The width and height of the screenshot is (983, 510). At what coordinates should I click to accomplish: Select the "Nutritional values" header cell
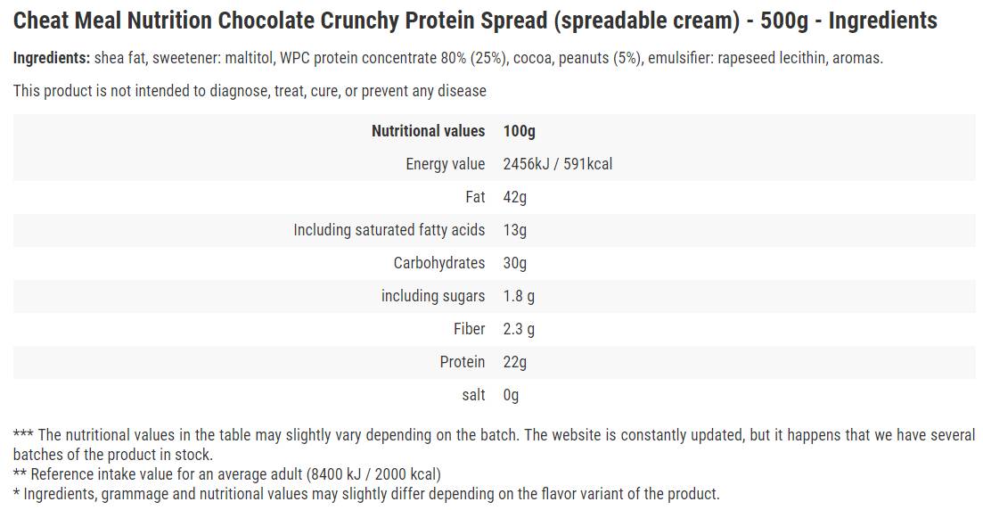pyautogui.click(x=428, y=131)
